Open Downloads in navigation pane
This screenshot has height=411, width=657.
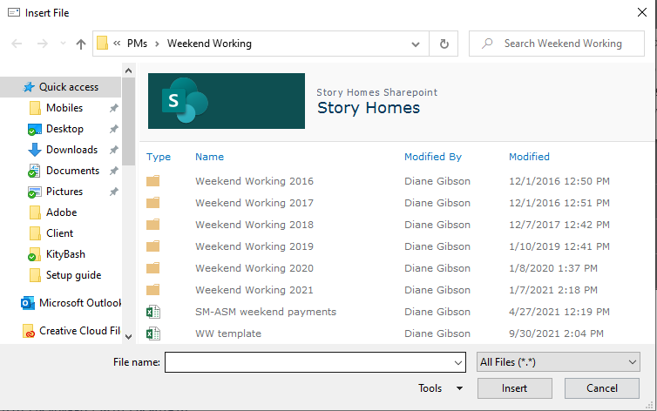tap(71, 150)
